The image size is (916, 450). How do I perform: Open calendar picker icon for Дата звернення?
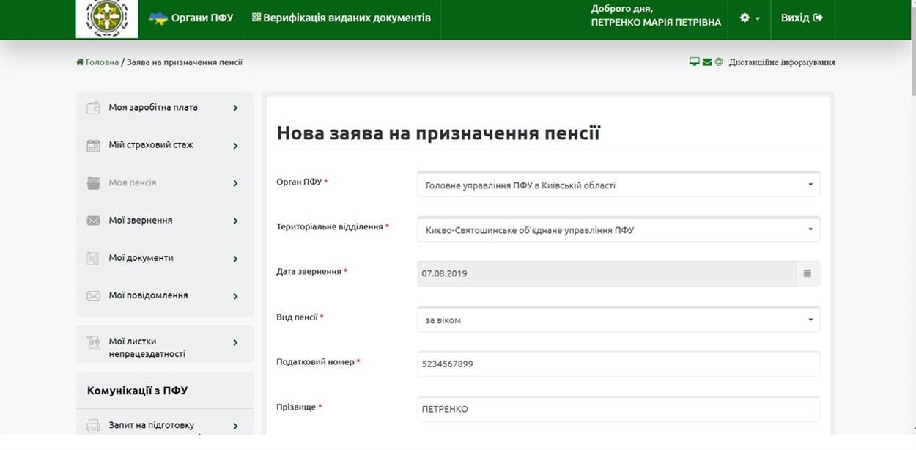pyautogui.click(x=808, y=273)
